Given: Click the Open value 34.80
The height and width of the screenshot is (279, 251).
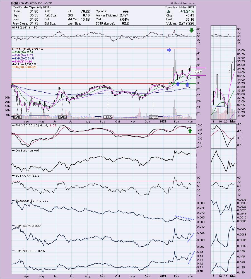Looking at the screenshot, I should [x=34, y=11].
